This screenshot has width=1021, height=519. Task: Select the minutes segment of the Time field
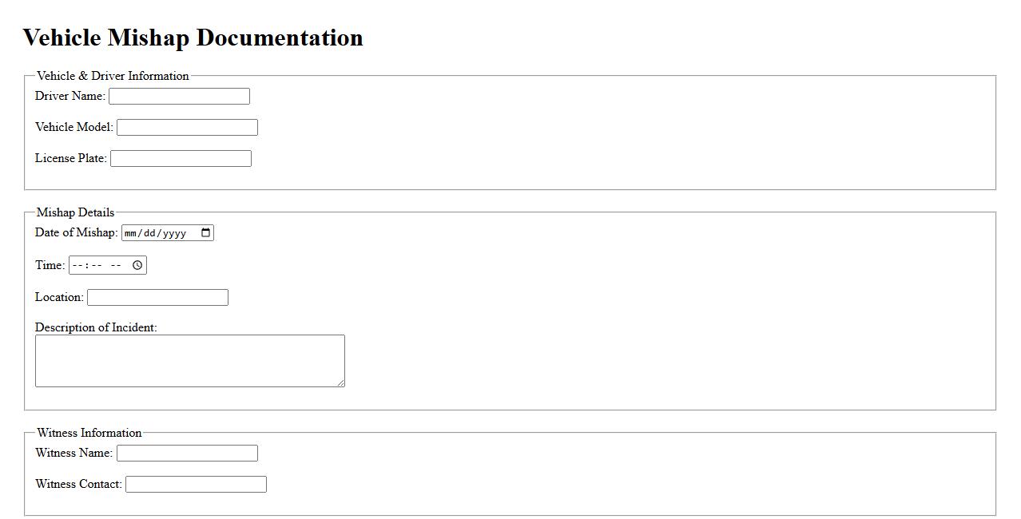pos(97,265)
